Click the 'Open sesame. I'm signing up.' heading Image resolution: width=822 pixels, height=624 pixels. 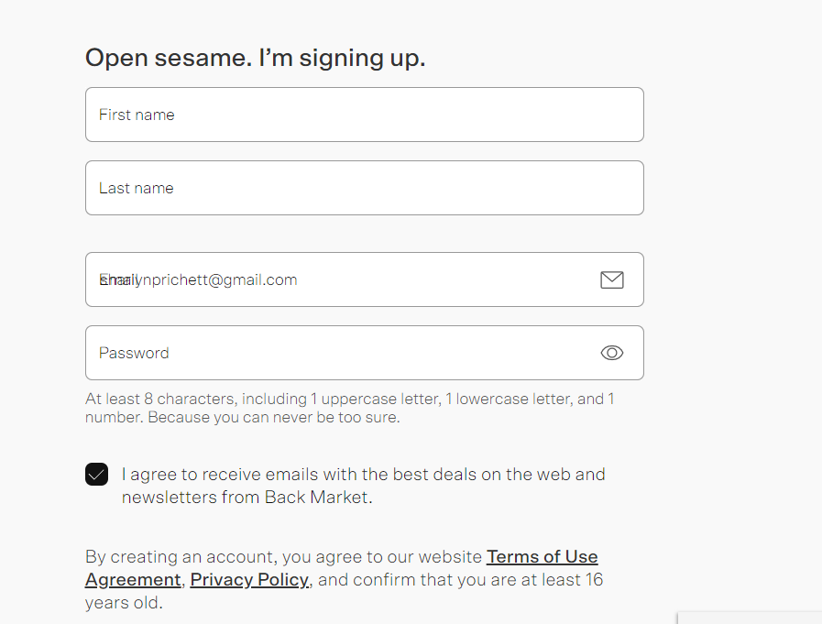coord(256,58)
